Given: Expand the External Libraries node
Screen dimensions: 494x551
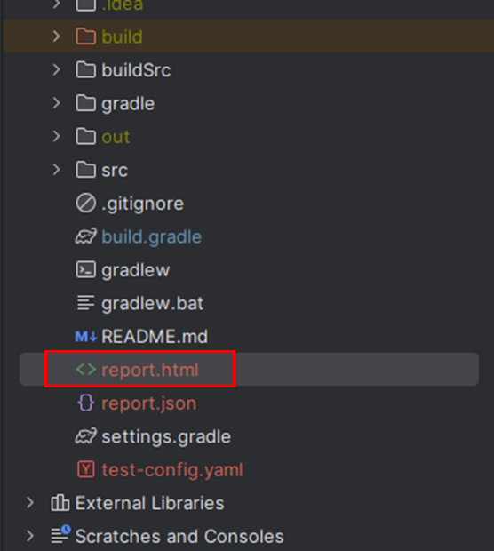Looking at the screenshot, I should pyautogui.click(x=30, y=503).
